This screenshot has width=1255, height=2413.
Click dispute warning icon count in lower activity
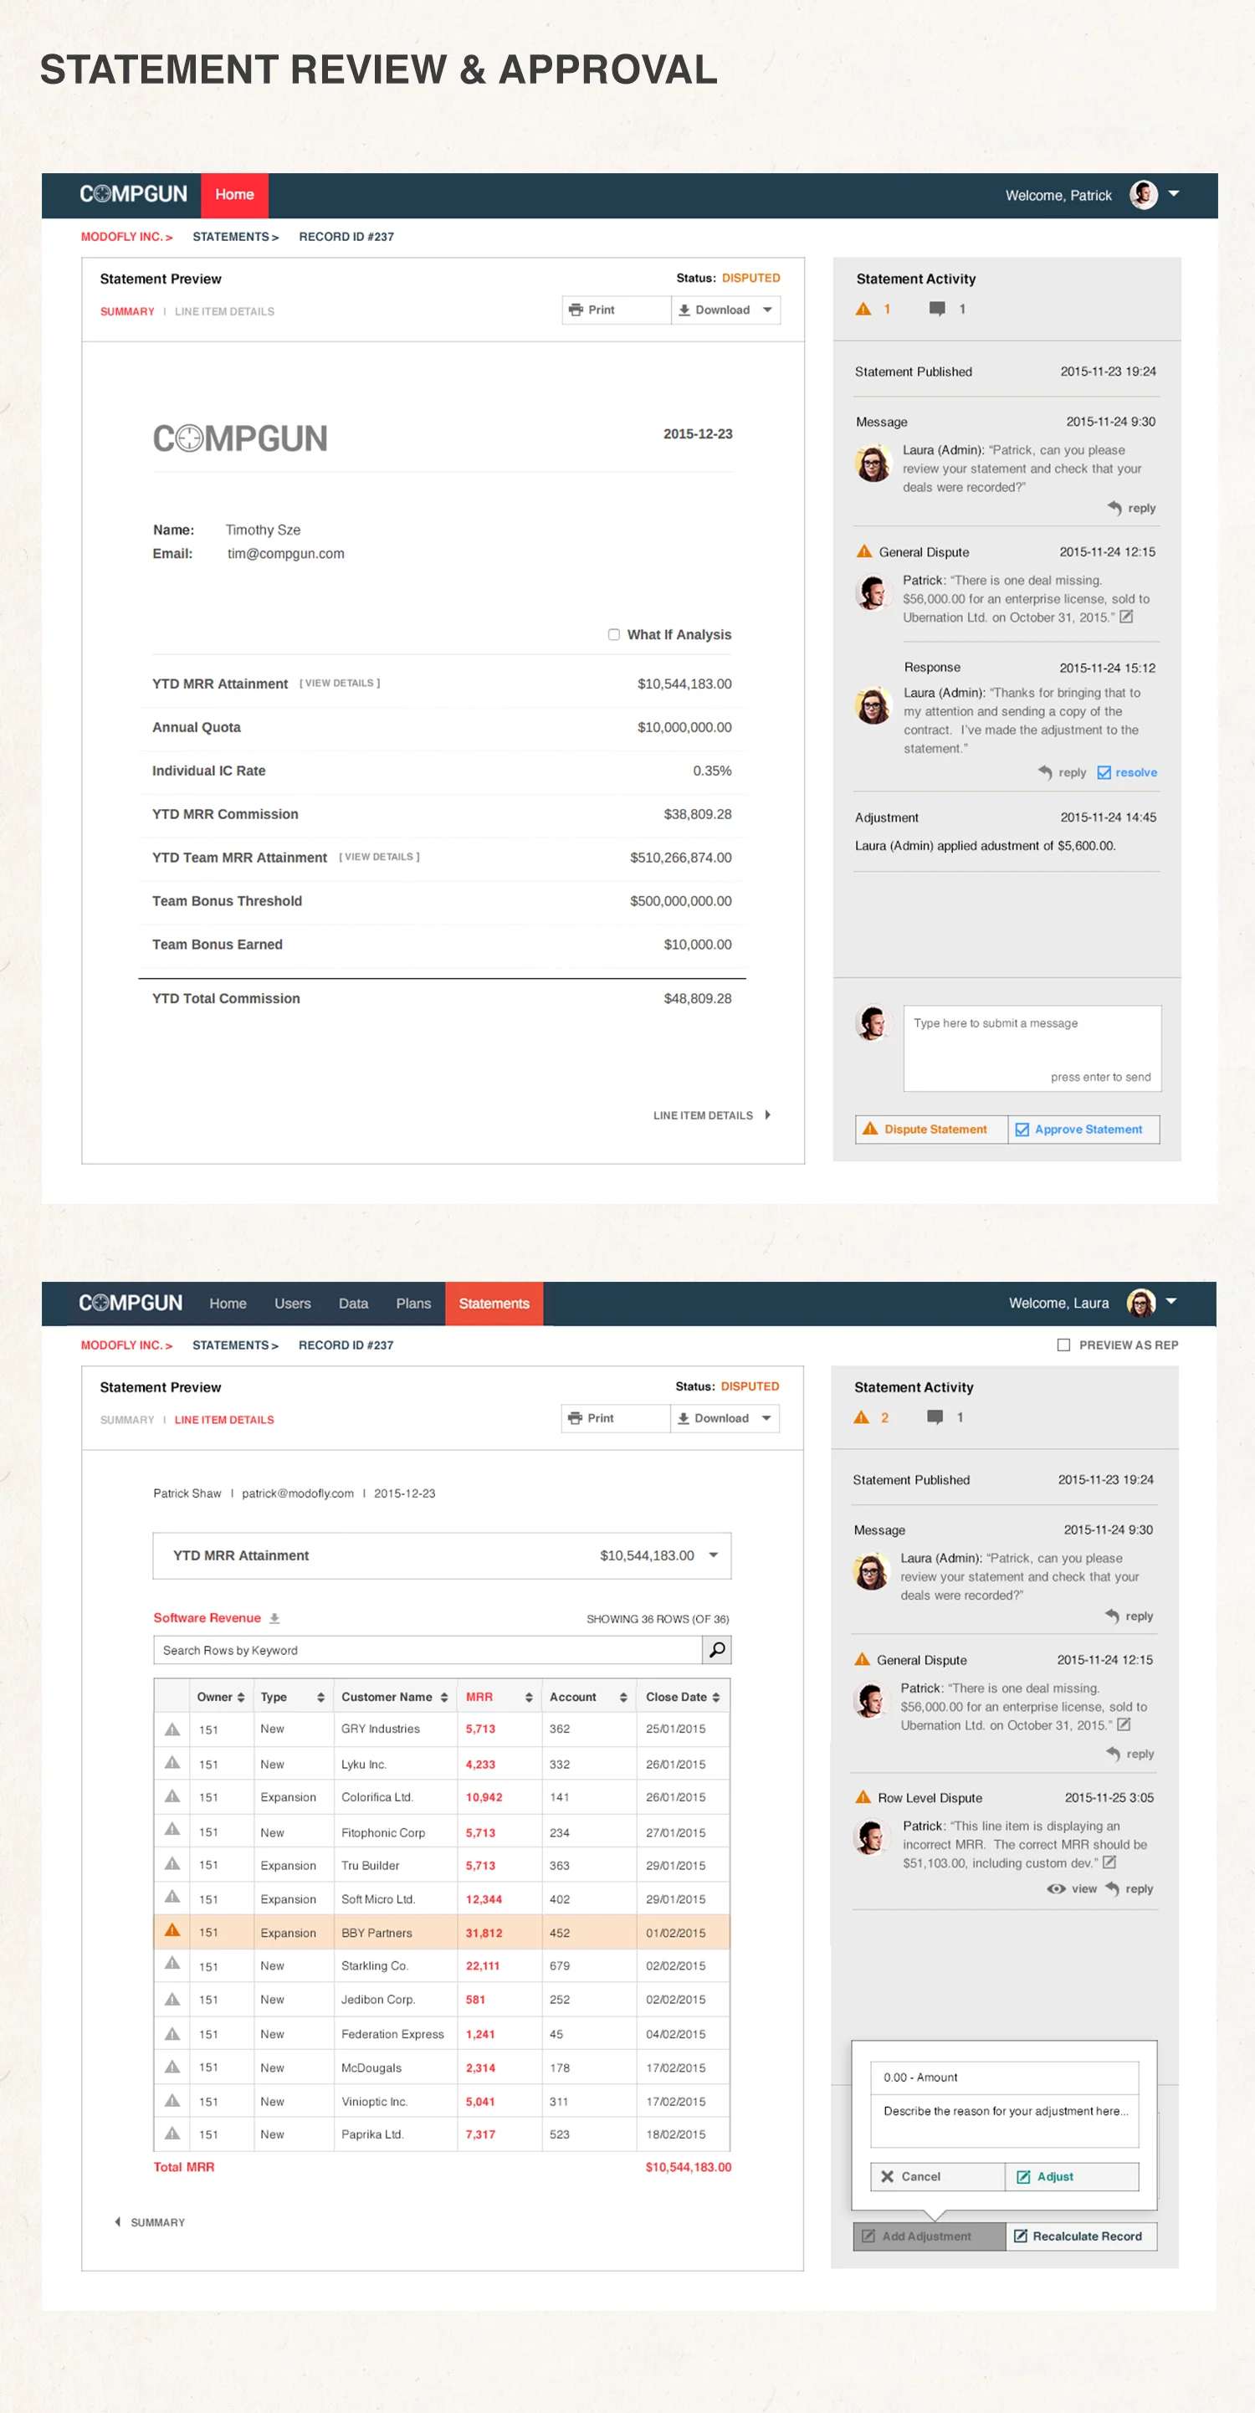point(871,1417)
